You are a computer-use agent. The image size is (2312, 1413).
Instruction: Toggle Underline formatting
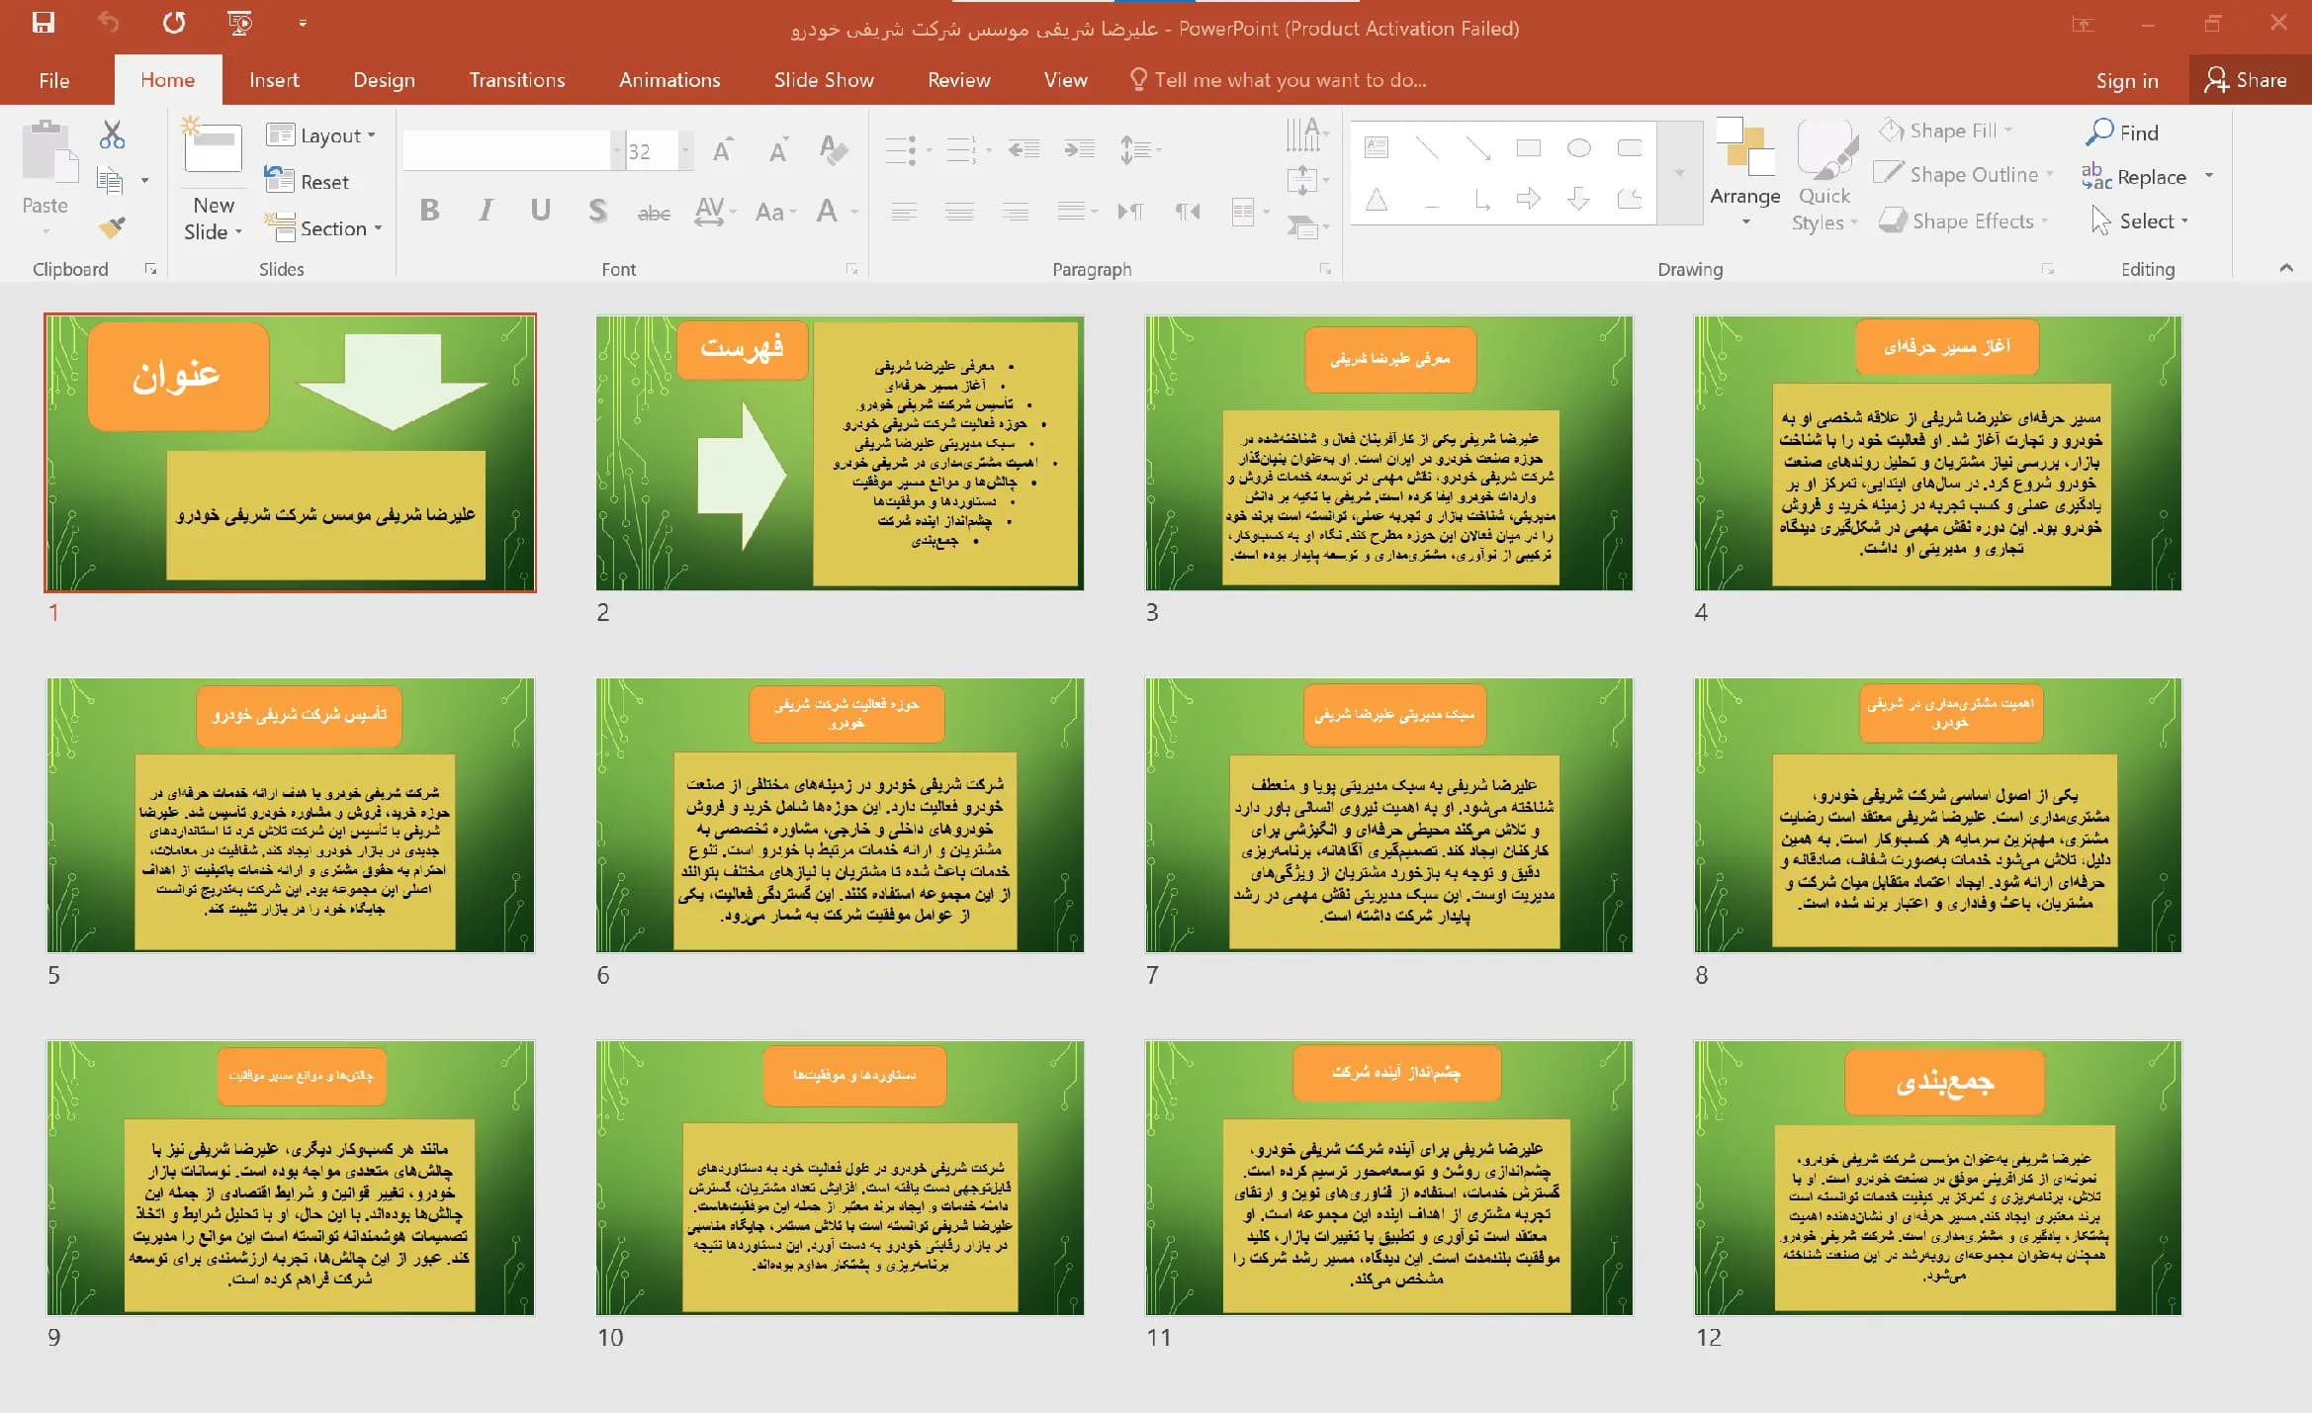(x=540, y=211)
